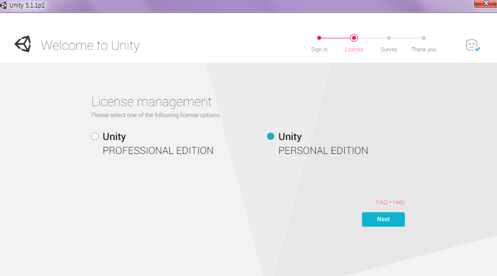Click the Next button
The width and height of the screenshot is (497, 276).
pyautogui.click(x=383, y=219)
